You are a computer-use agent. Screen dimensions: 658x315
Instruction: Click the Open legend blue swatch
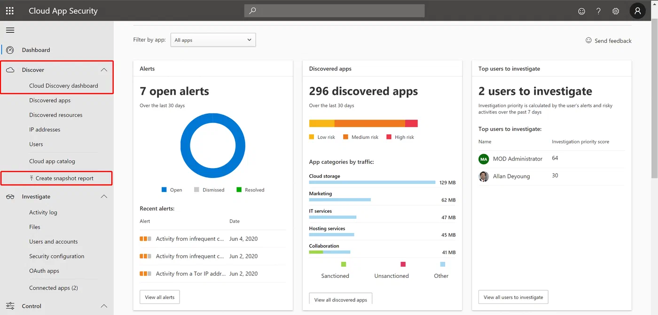[164, 190]
